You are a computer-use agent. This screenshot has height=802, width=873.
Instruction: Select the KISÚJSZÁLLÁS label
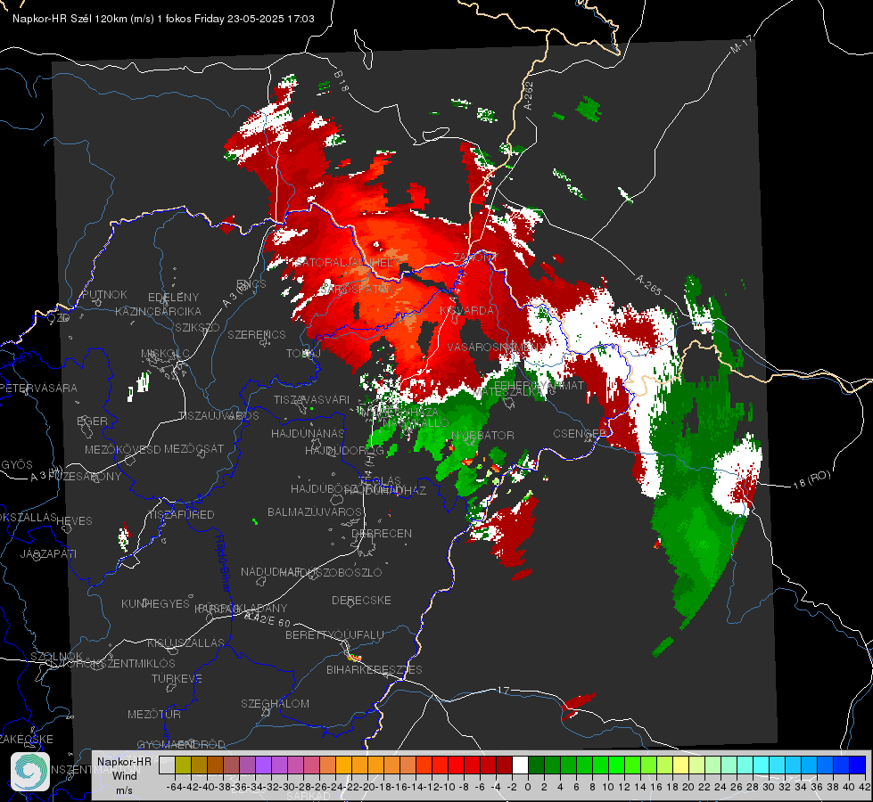(185, 642)
